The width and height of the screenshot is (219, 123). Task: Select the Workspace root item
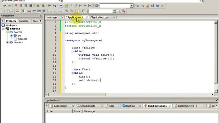pos(11,25)
